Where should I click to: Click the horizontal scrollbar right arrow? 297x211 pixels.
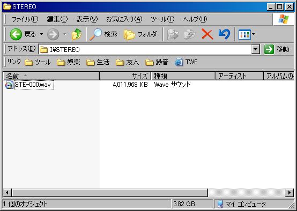pyautogui.click(x=289, y=193)
